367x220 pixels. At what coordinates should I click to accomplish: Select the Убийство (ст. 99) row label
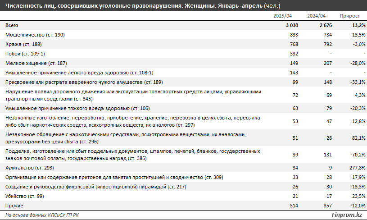(x=25, y=197)
